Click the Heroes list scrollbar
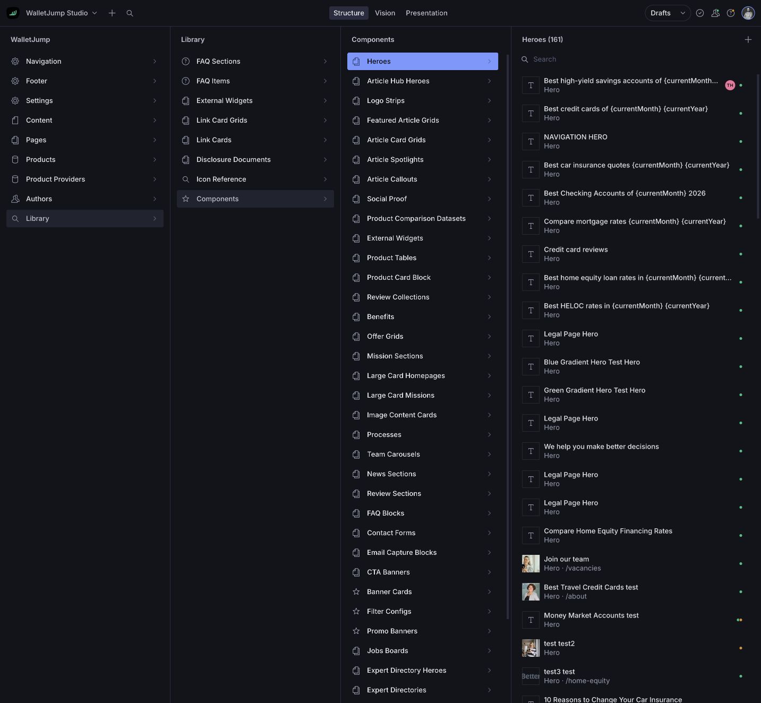 point(758,146)
